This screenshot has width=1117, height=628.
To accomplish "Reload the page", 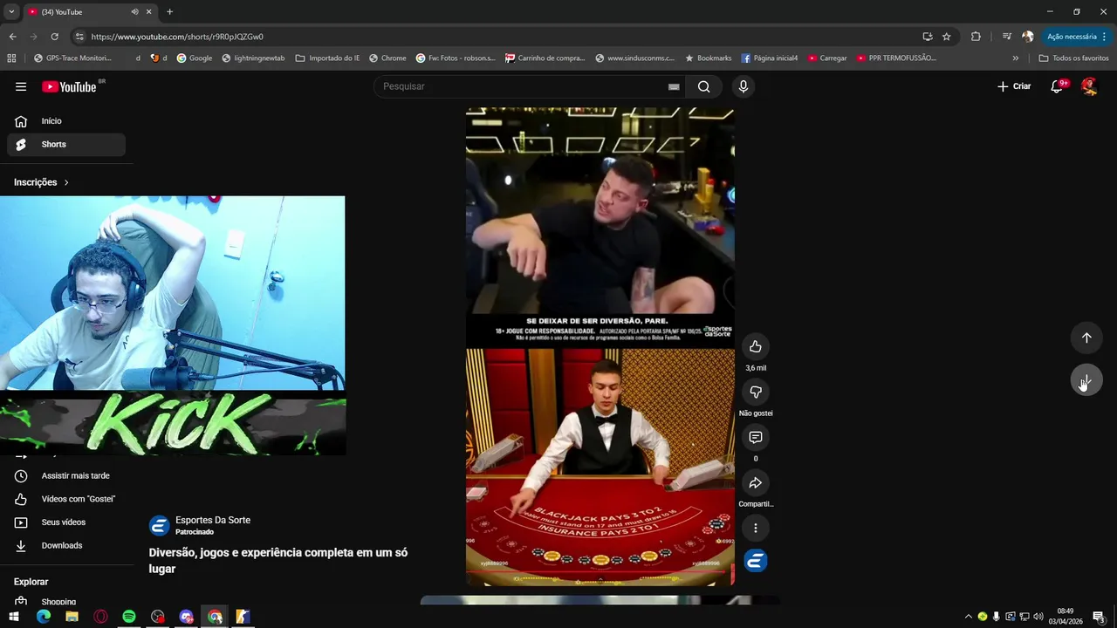I will 54,37.
